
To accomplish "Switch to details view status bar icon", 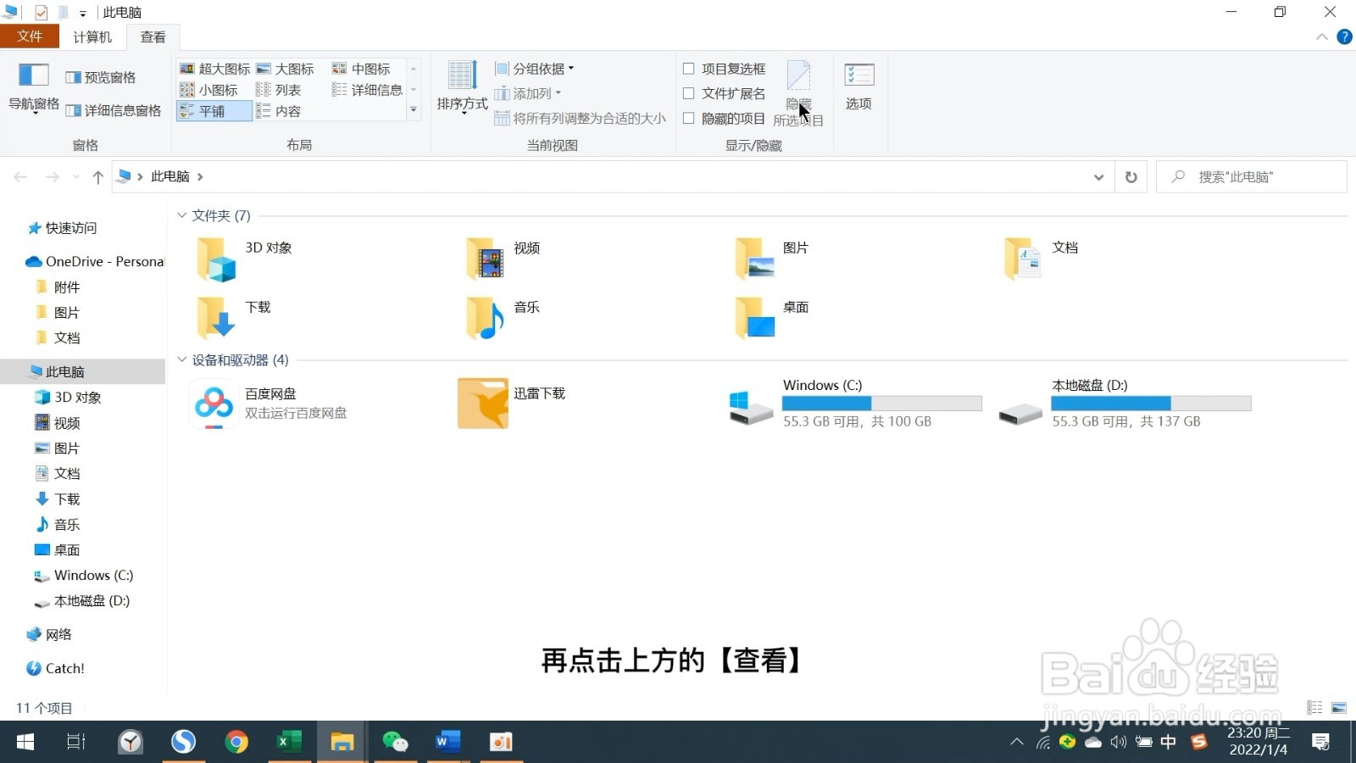I will click(x=1314, y=707).
